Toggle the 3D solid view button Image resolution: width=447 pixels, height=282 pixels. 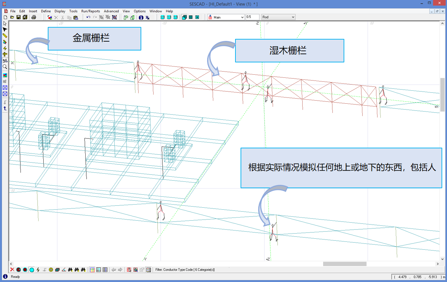pos(184,17)
